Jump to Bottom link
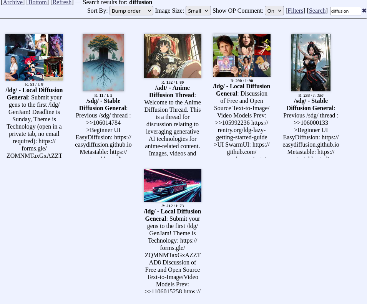 [x=38, y=3]
